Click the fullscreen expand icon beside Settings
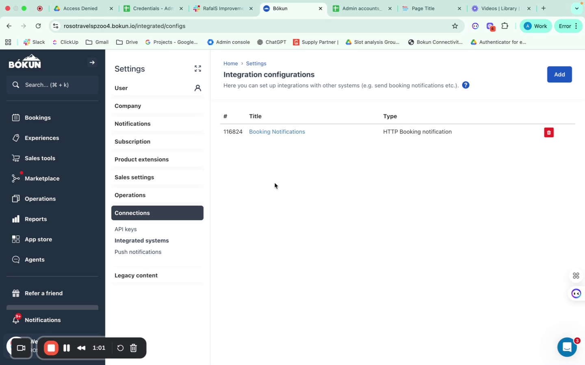The image size is (585, 365). click(198, 69)
